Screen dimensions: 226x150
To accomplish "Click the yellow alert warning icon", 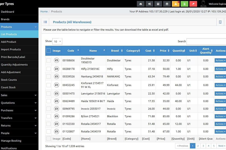I will pos(175,4).
